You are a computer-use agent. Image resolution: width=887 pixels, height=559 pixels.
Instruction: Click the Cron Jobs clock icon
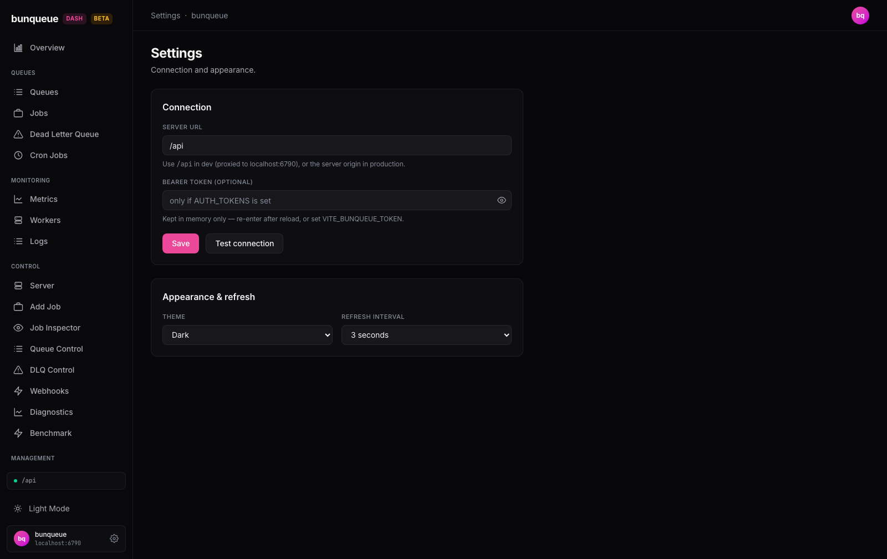point(18,155)
